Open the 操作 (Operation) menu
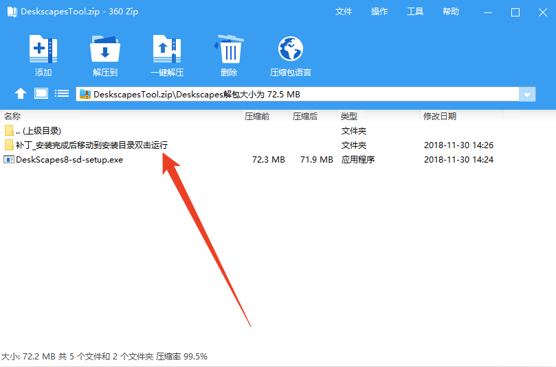Image resolution: width=556 pixels, height=367 pixels. click(x=379, y=12)
